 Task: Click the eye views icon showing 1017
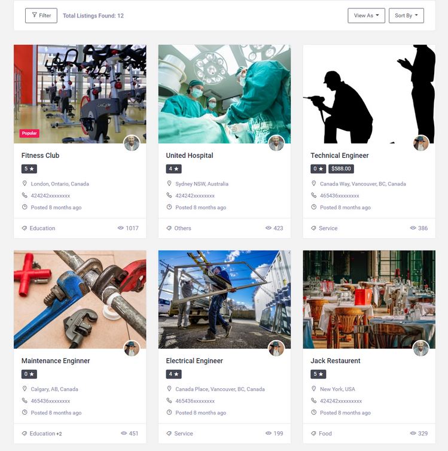120,228
